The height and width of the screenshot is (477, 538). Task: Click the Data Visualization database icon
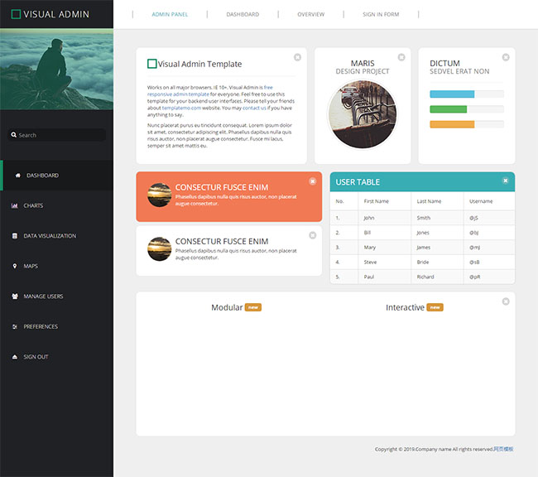click(x=15, y=236)
